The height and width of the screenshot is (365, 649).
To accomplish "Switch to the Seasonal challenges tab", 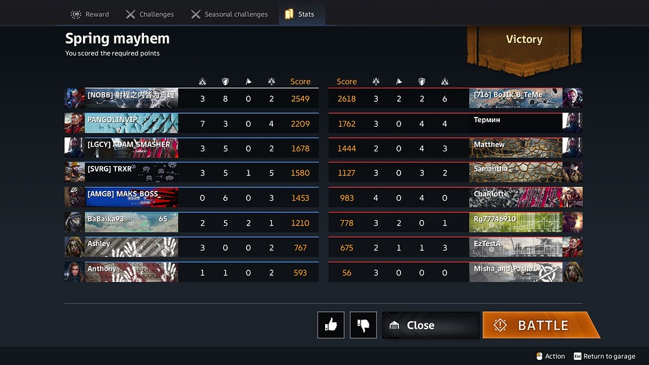I will pyautogui.click(x=229, y=14).
